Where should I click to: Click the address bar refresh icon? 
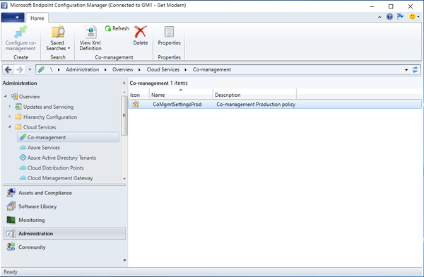[415, 70]
